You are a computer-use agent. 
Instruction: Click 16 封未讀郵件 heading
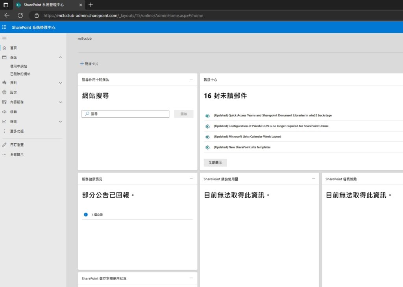[x=226, y=96]
